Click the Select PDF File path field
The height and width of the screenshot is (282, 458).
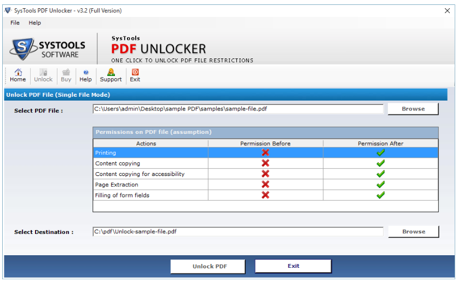click(238, 109)
